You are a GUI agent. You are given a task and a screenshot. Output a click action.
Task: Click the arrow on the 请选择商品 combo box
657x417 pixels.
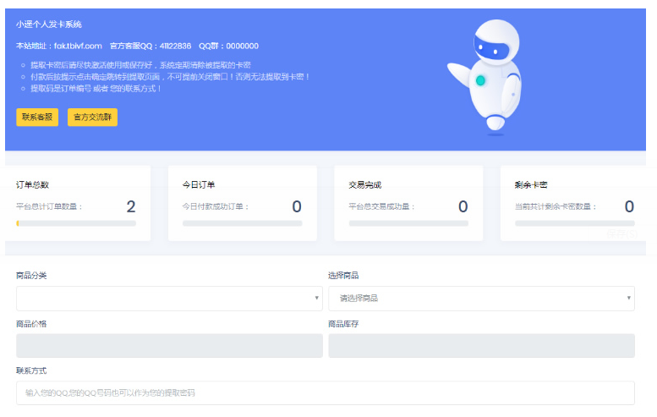629,298
